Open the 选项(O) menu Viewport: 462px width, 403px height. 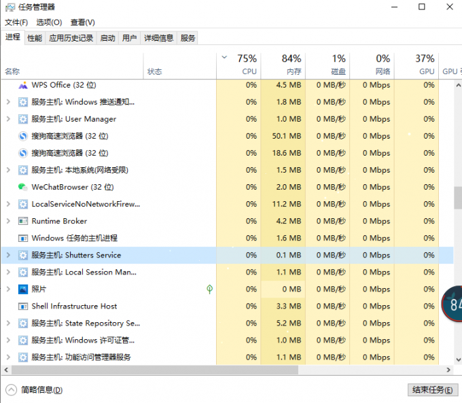pos(49,22)
